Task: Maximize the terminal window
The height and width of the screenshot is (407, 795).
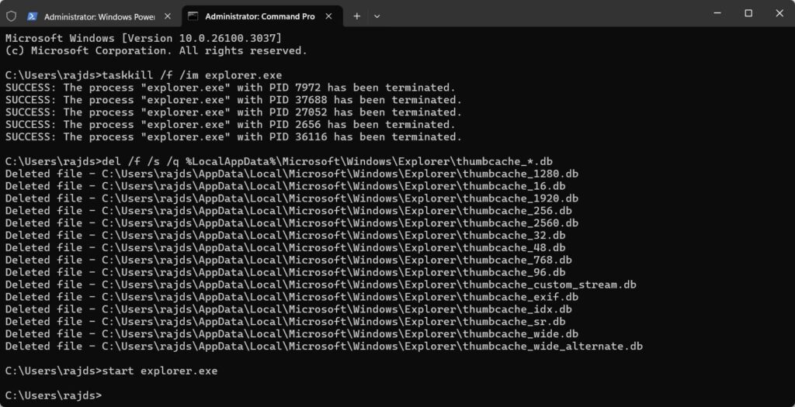Action: click(x=748, y=13)
